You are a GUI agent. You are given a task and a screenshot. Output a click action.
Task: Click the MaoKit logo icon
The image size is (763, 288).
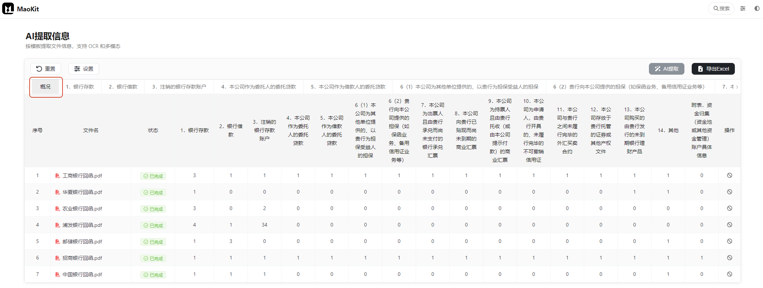click(8, 8)
